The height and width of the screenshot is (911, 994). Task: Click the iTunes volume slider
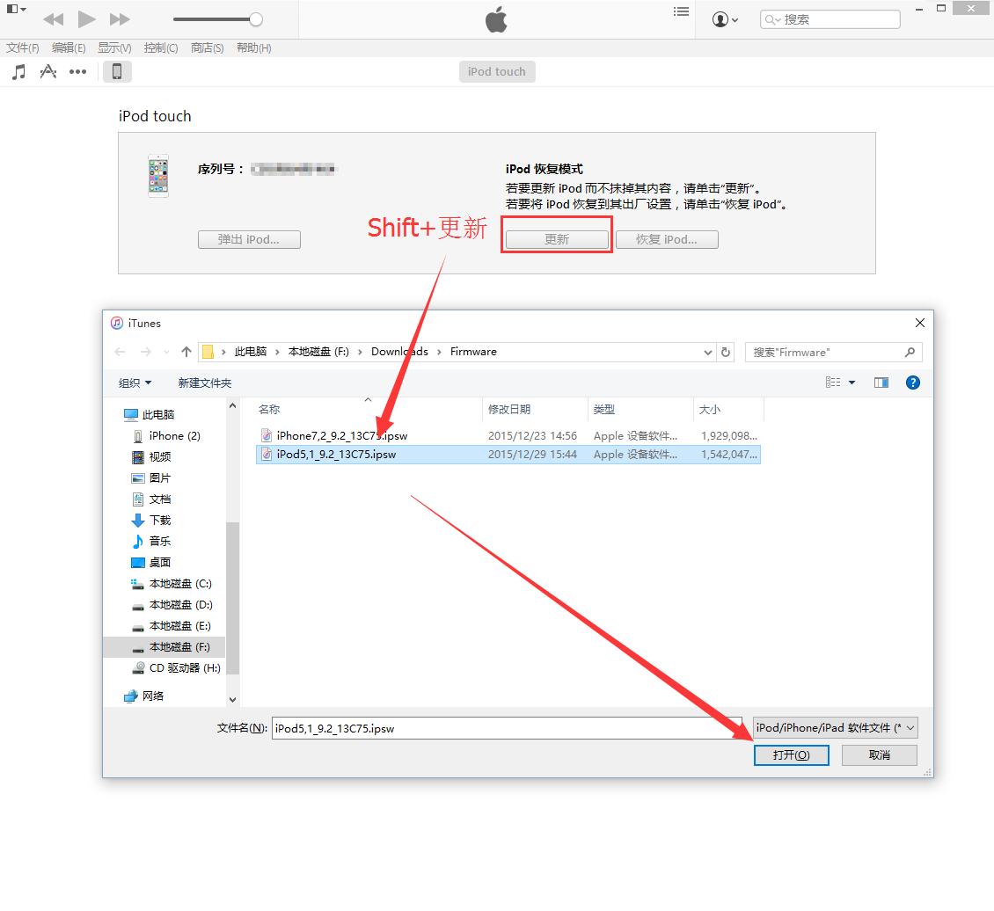click(217, 19)
